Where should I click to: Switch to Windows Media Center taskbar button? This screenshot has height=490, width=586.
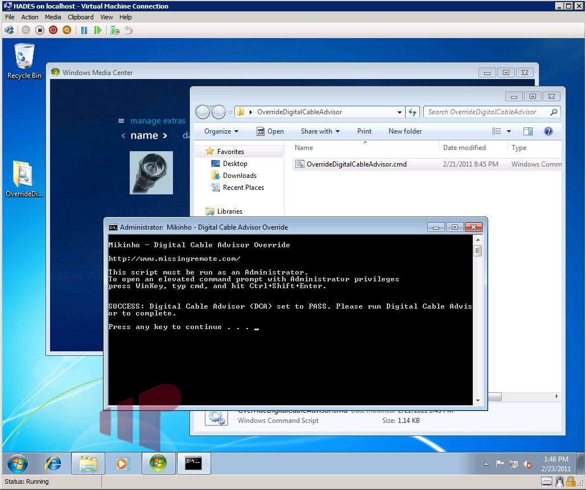[x=158, y=463]
